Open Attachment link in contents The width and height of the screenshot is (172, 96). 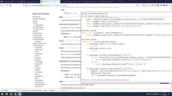(39, 54)
